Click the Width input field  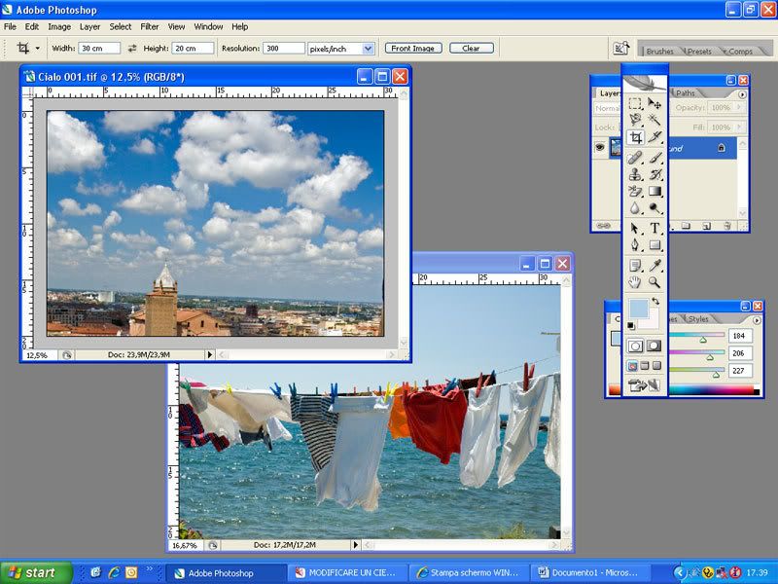tap(99, 48)
